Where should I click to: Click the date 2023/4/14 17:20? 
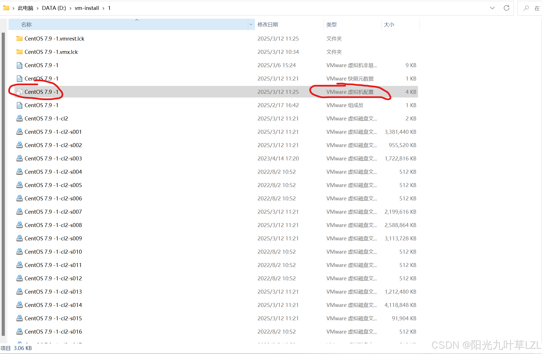(278, 158)
